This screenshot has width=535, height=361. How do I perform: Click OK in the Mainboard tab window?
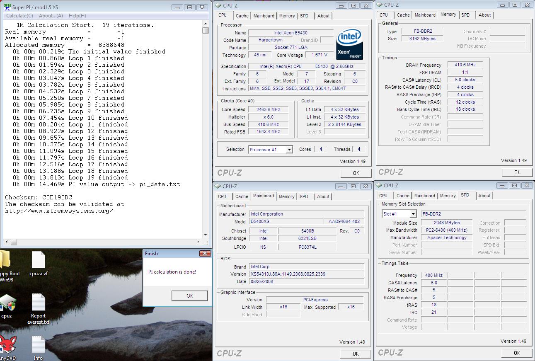356,354
